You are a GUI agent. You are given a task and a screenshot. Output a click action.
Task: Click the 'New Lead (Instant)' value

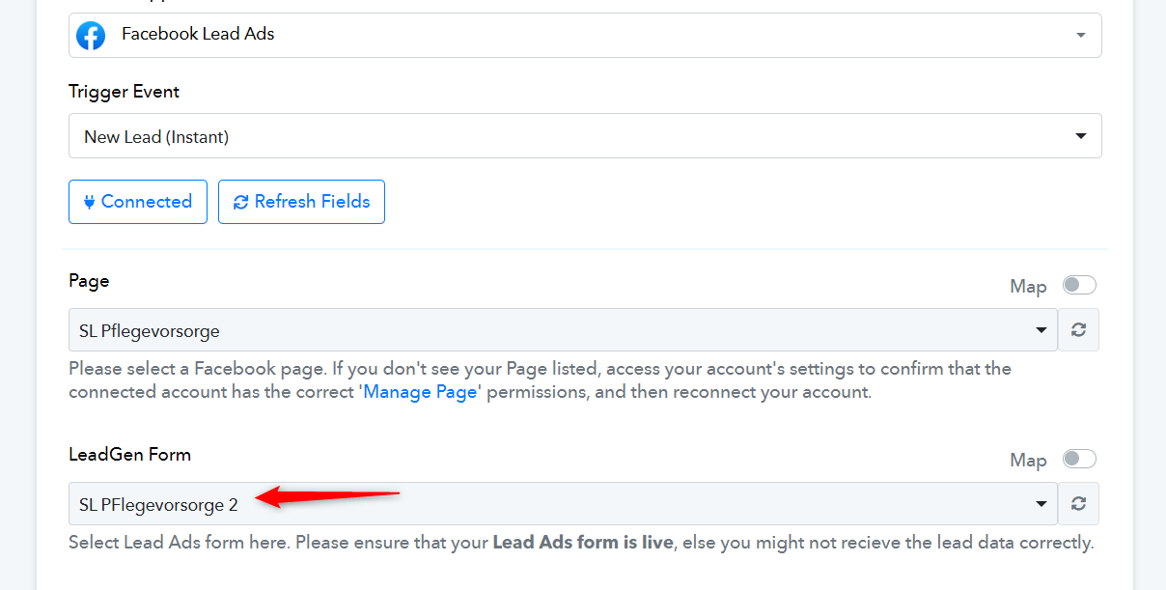click(156, 137)
